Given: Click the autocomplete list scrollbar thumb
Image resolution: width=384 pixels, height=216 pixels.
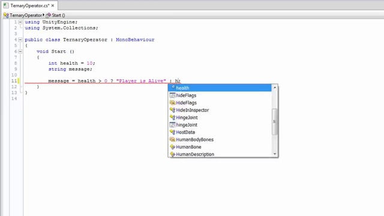Looking at the screenshot, I should click(x=275, y=122).
